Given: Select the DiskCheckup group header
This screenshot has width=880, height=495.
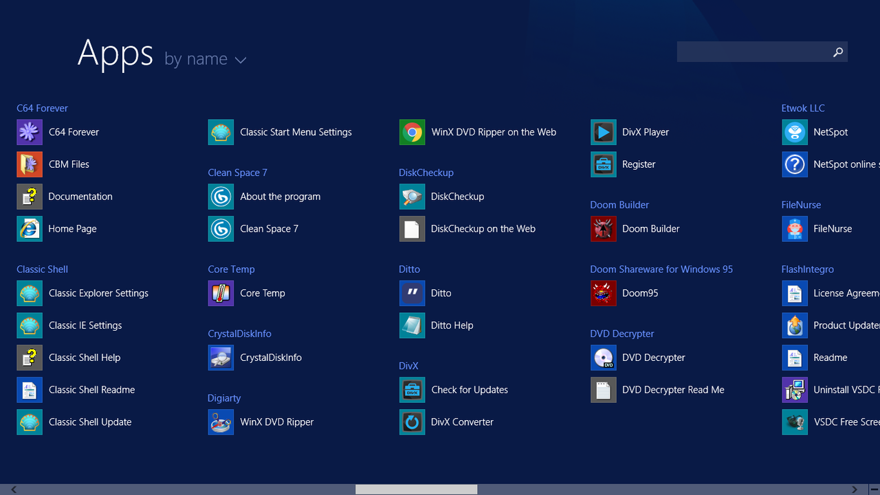Looking at the screenshot, I should pos(426,173).
